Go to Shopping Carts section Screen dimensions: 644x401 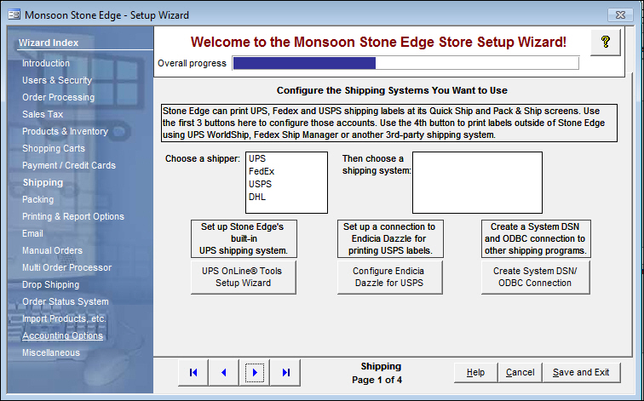(54, 148)
